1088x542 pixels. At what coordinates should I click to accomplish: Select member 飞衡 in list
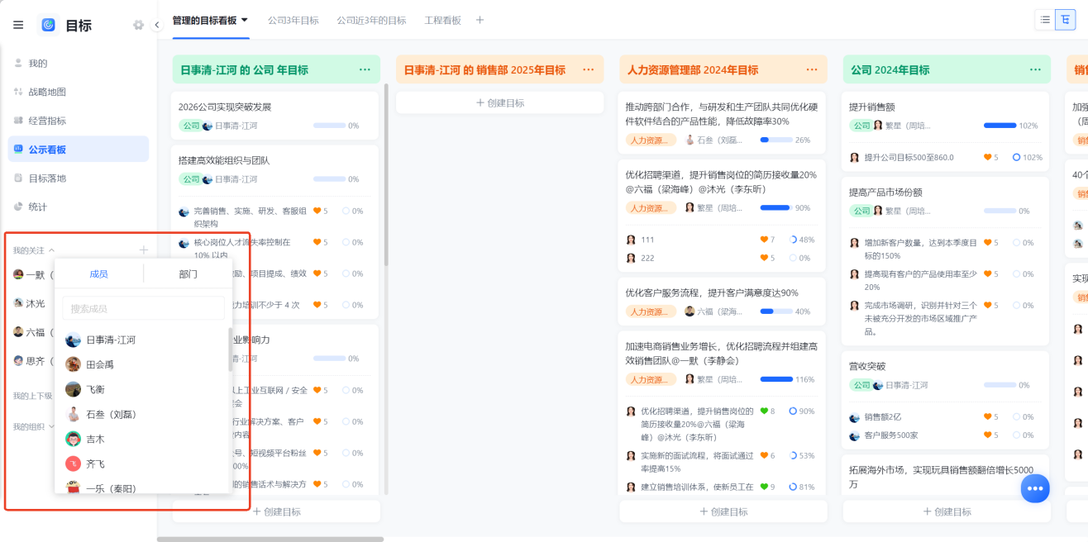141,389
